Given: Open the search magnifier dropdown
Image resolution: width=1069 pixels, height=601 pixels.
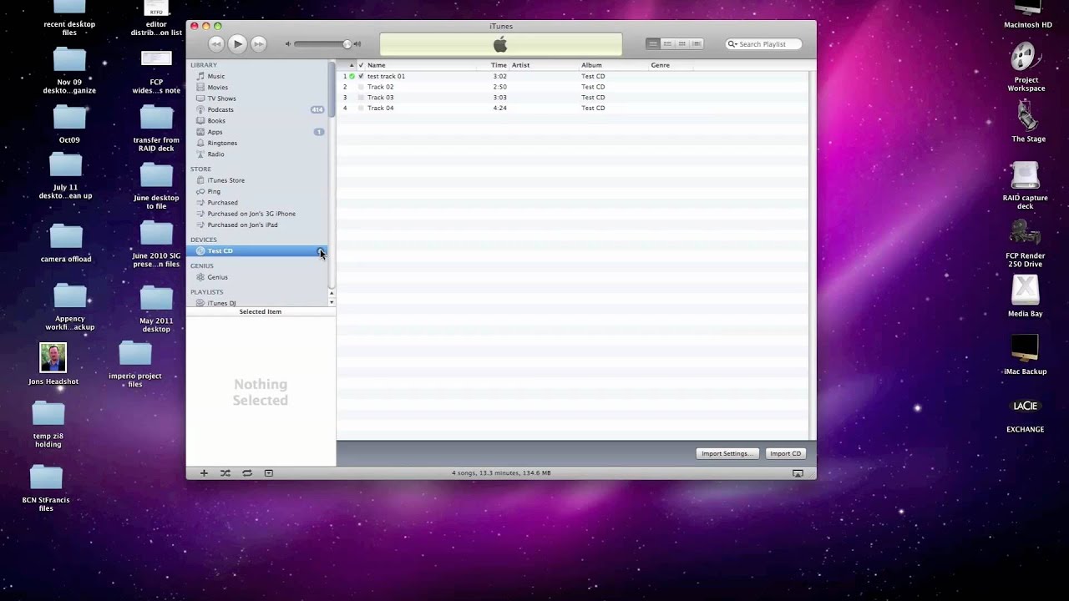Looking at the screenshot, I should [x=732, y=43].
